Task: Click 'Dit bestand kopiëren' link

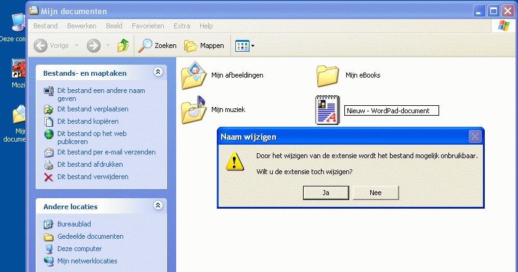Action: 88,121
